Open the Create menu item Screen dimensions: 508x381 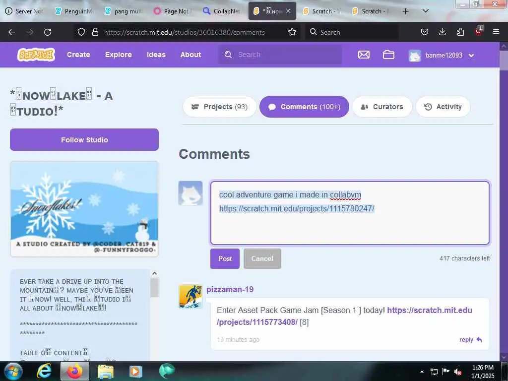pyautogui.click(x=78, y=55)
